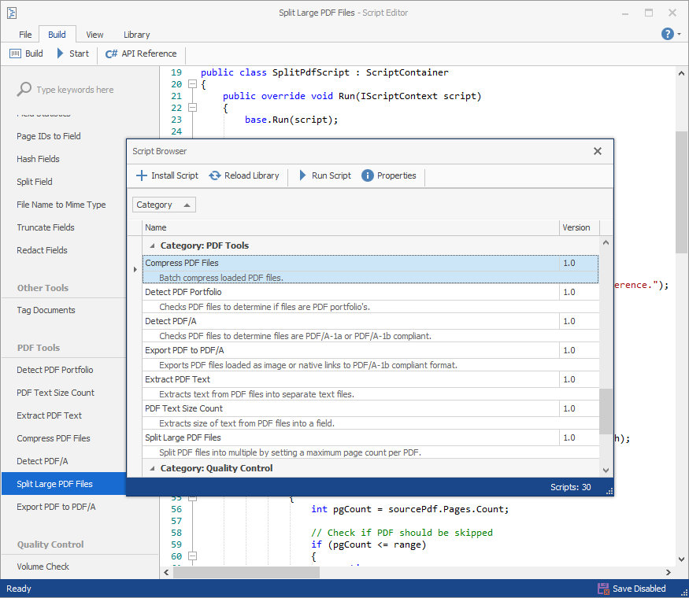Collapse code block at line 20
This screenshot has width=689, height=598.
(x=192, y=84)
